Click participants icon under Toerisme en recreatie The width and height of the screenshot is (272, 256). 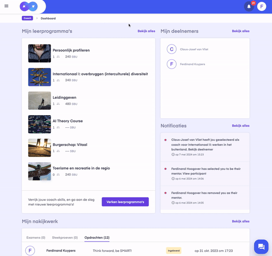58,174
